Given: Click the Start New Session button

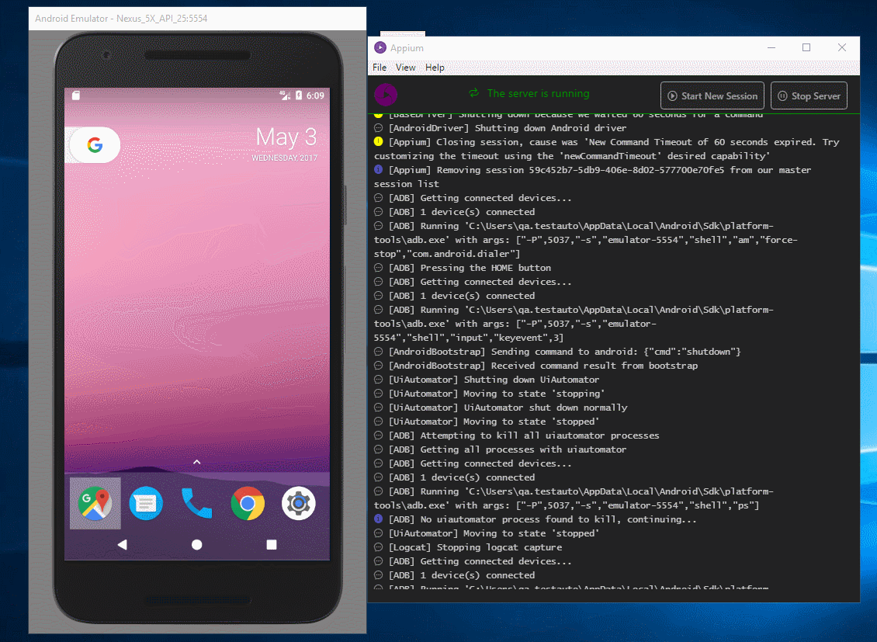Looking at the screenshot, I should pos(712,95).
